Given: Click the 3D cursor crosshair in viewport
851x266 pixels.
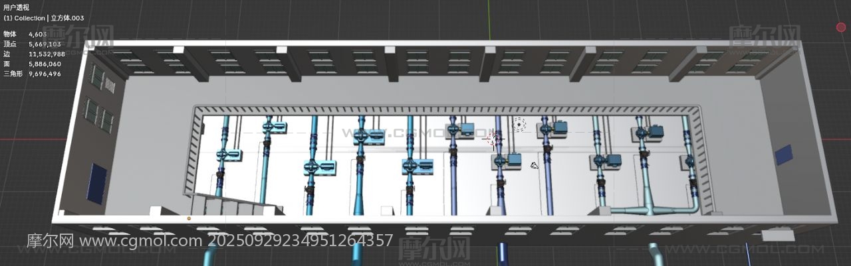Looking at the screenshot, I should click(x=493, y=138).
